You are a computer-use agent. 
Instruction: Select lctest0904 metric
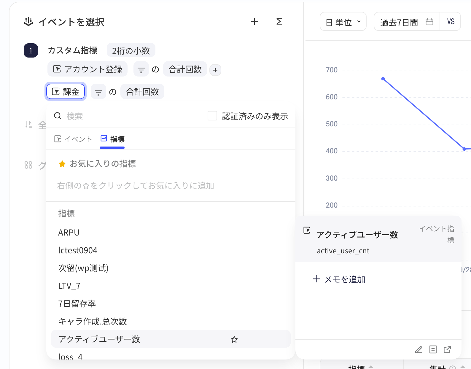click(171, 250)
